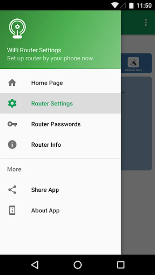Go to Home Page menu item
The width and height of the screenshot is (155, 275).
pos(60,83)
